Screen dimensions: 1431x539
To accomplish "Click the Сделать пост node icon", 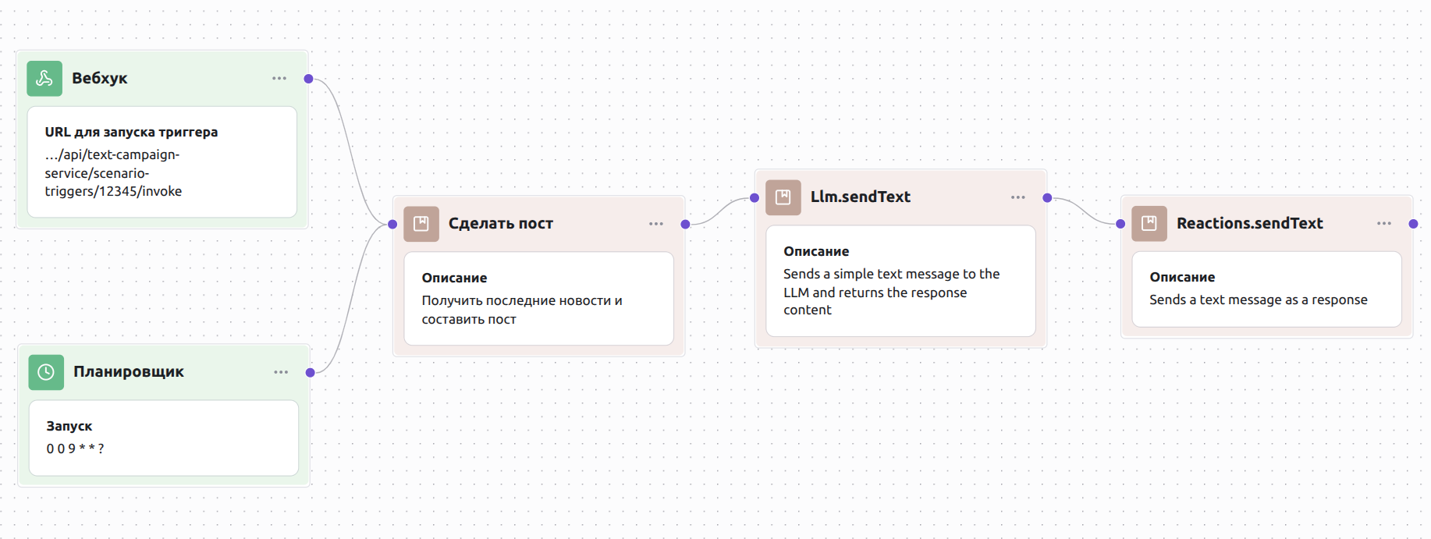I will [x=421, y=224].
